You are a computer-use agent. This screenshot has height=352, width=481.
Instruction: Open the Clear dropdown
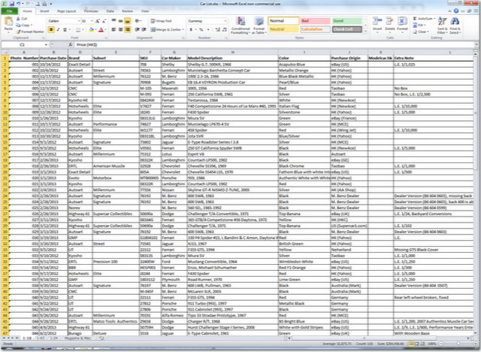click(x=421, y=32)
